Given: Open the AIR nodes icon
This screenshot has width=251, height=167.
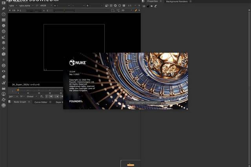Looking at the screenshot, I should click(x=4, y=100).
